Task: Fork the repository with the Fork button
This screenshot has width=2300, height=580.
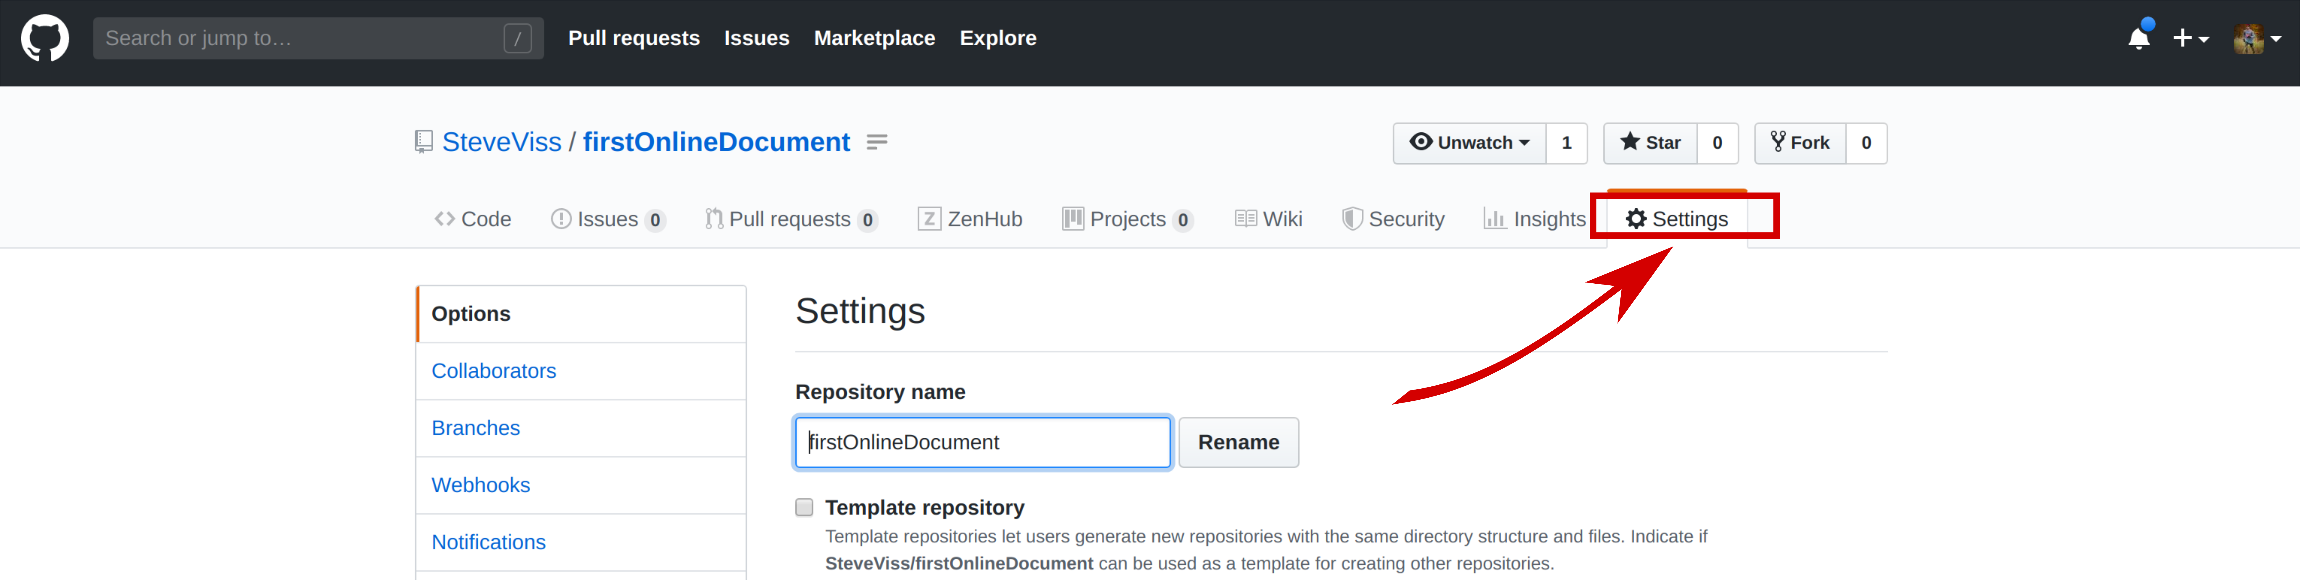Action: pyautogui.click(x=1800, y=143)
